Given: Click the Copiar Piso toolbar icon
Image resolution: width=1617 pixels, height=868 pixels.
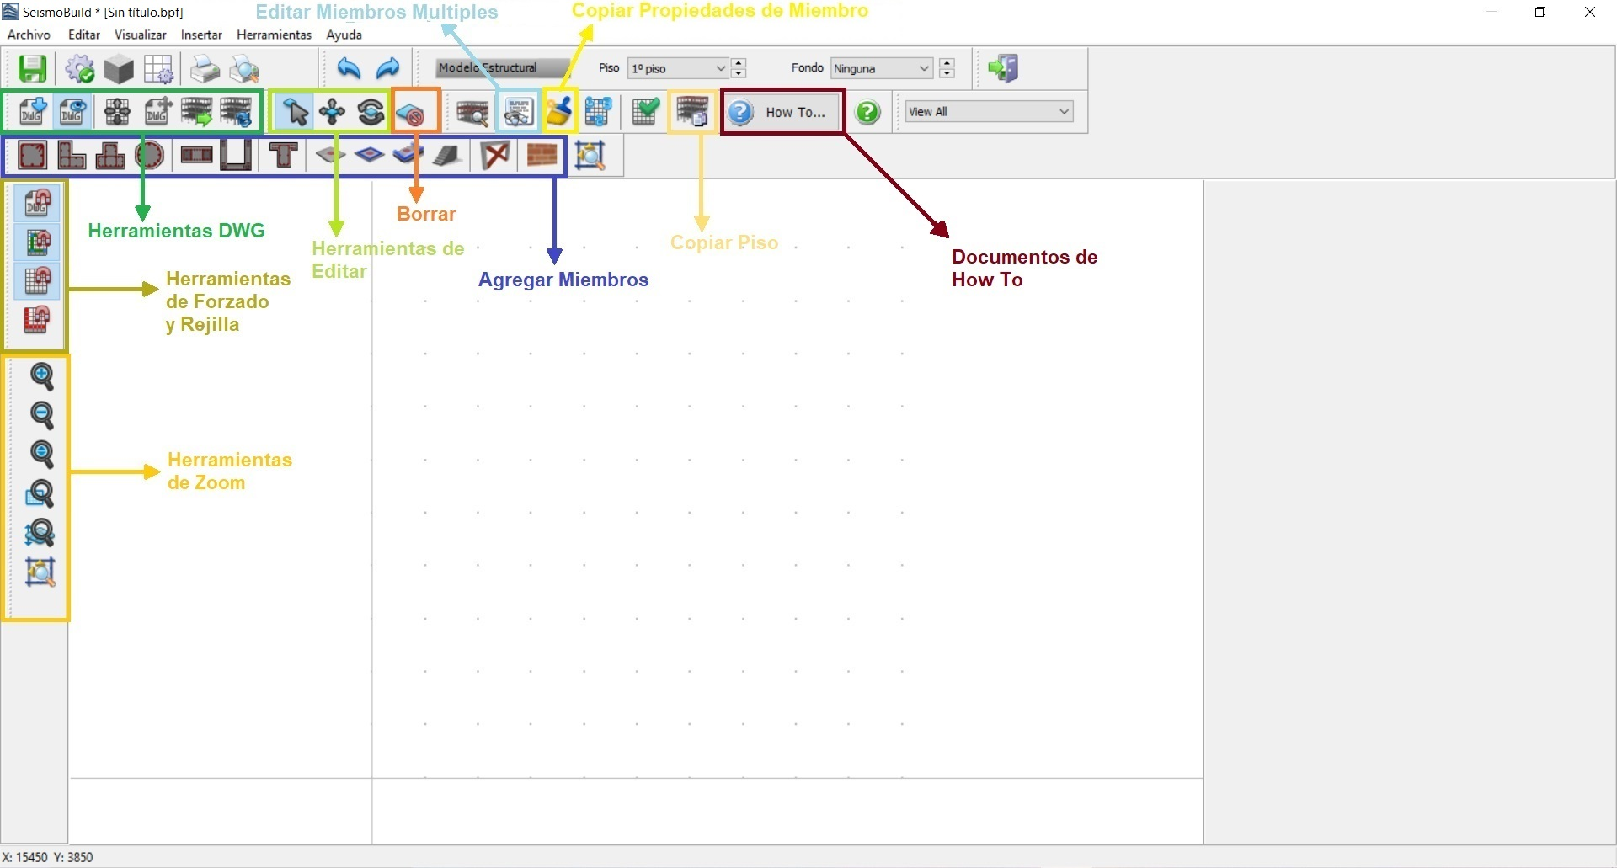Looking at the screenshot, I should pyautogui.click(x=692, y=112).
